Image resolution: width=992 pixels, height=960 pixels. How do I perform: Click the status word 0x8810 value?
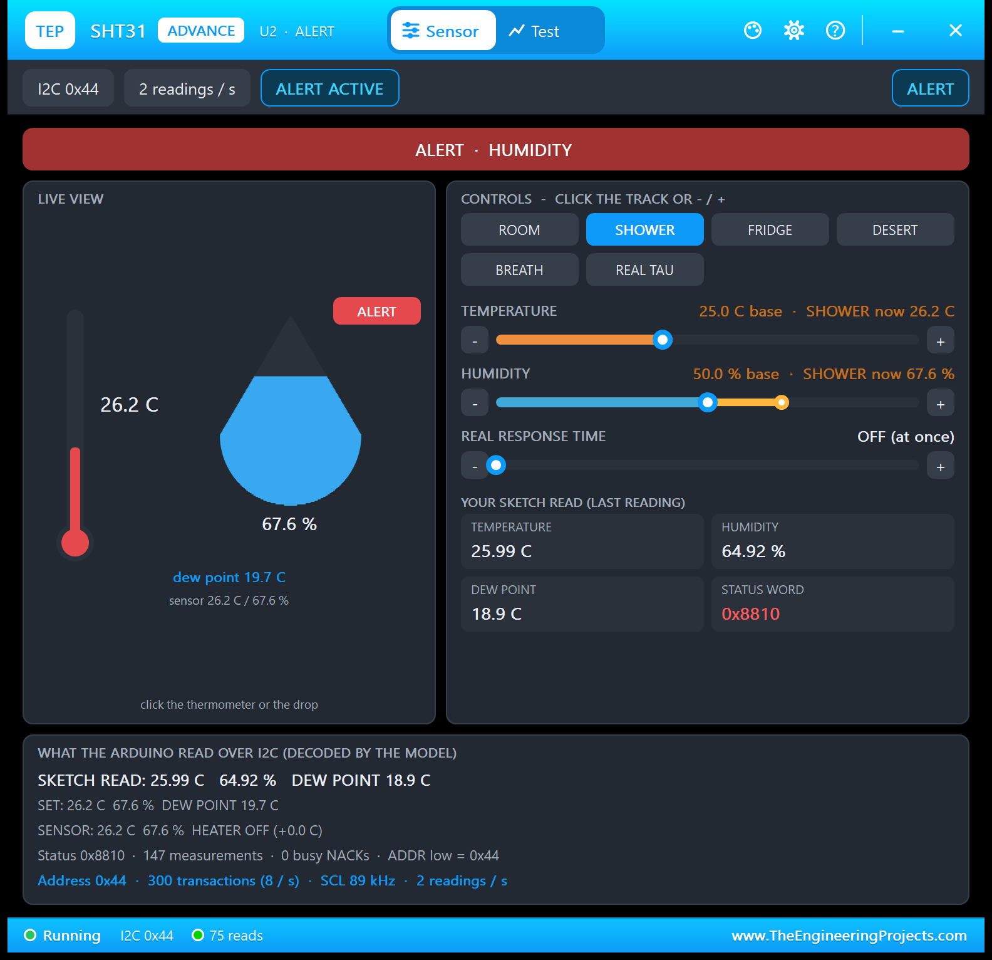(751, 613)
